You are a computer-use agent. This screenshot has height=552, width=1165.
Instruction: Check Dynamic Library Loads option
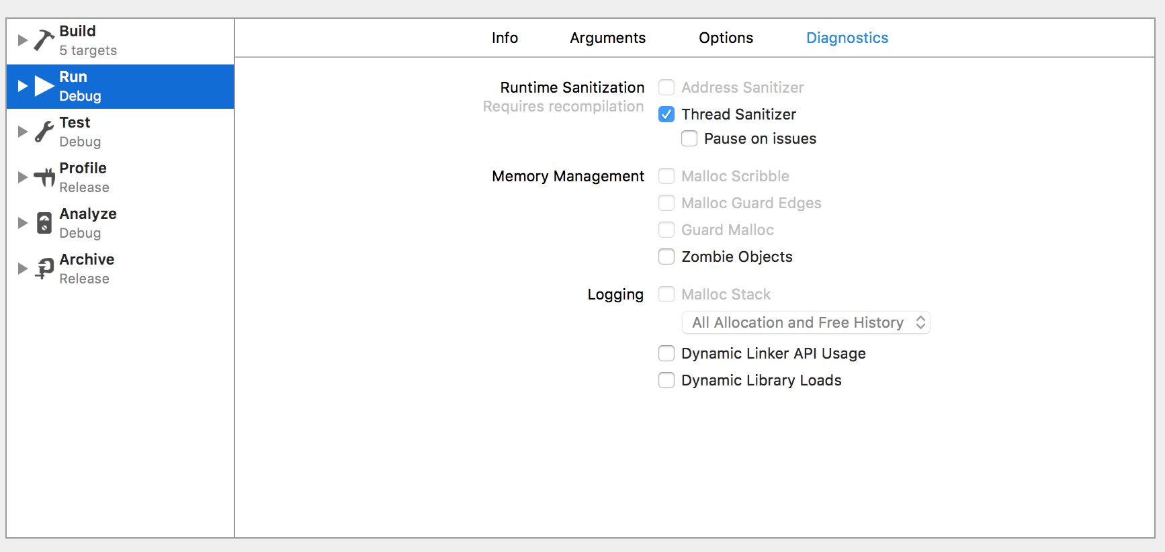(x=666, y=381)
